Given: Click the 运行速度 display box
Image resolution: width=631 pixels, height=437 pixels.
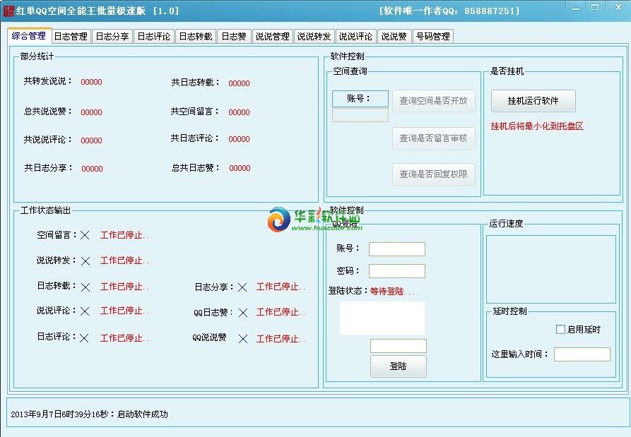Looking at the screenshot, I should (x=551, y=269).
